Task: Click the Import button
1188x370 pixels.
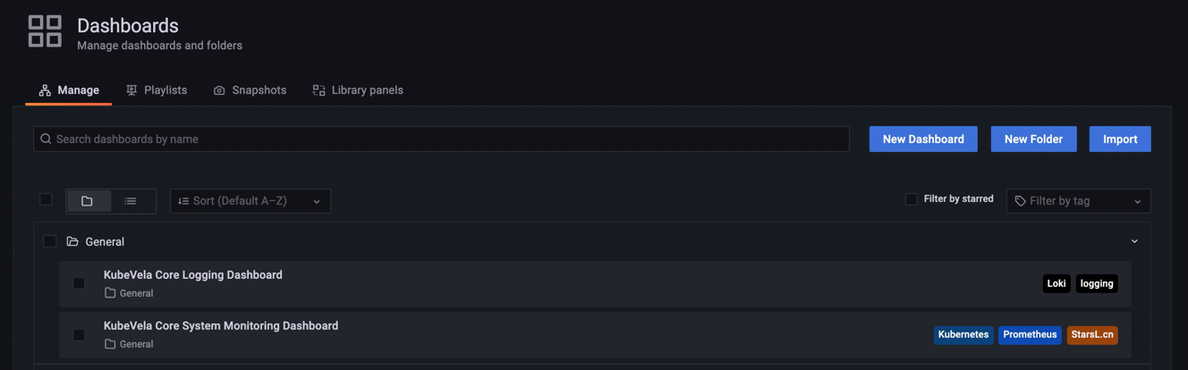Action: 1120,139
